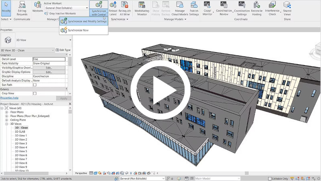The image size is (321, 181).
Task: Edit Visibility/Graphics Overrides
Action: (x=49, y=67)
